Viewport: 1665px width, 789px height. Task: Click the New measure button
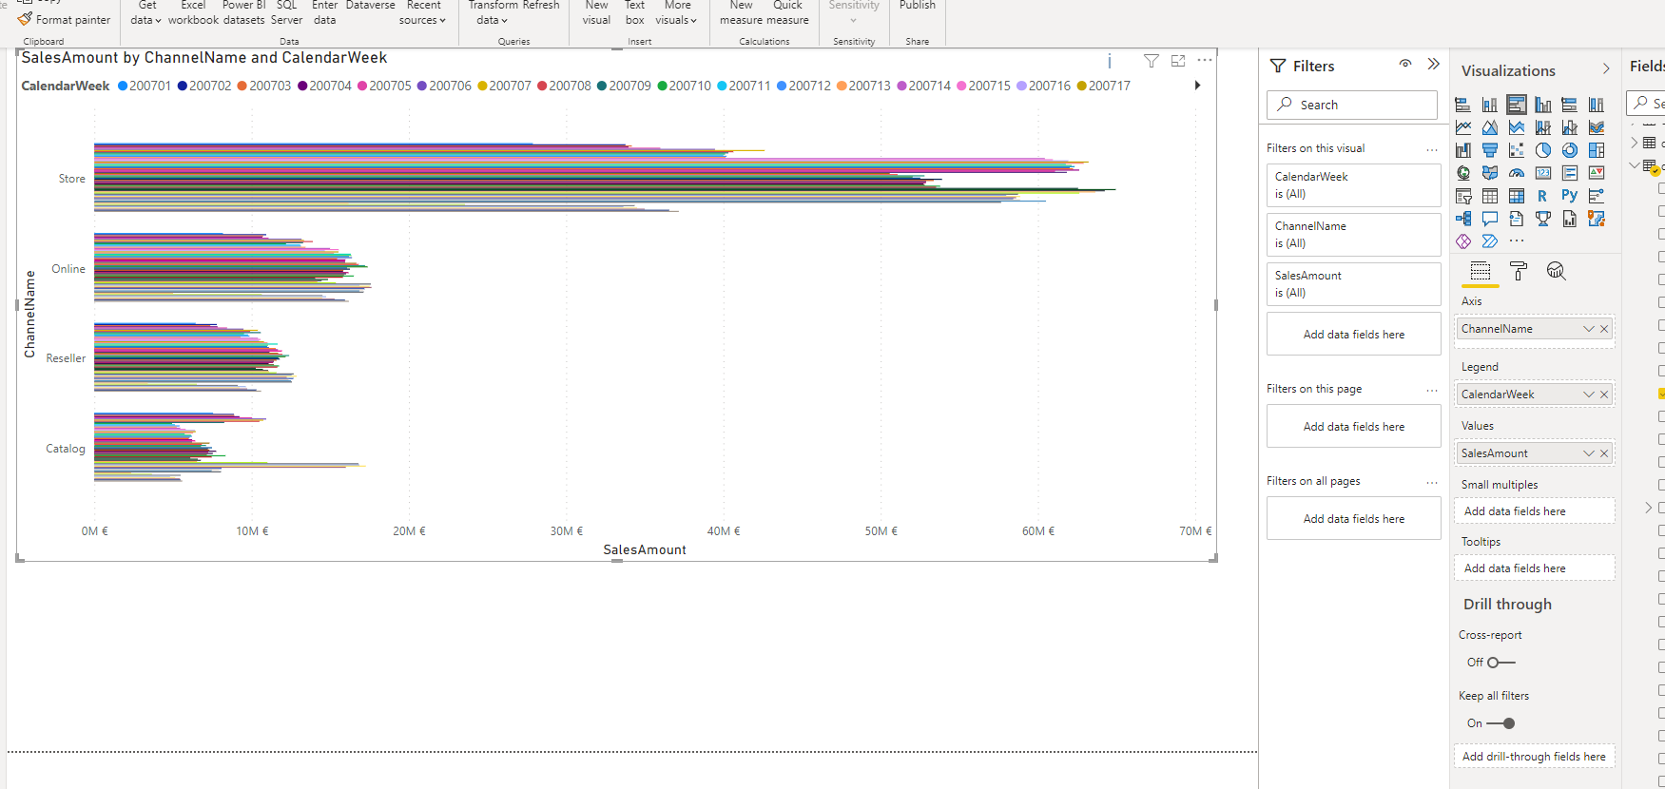(741, 12)
